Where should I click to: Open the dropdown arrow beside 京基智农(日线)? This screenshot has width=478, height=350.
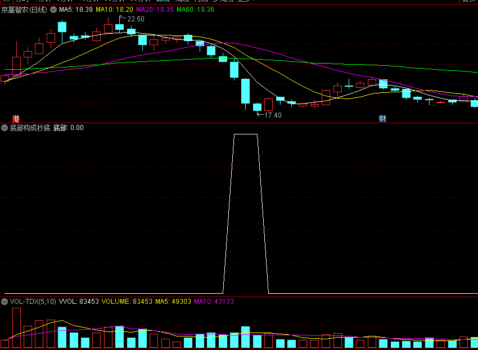click(x=53, y=10)
